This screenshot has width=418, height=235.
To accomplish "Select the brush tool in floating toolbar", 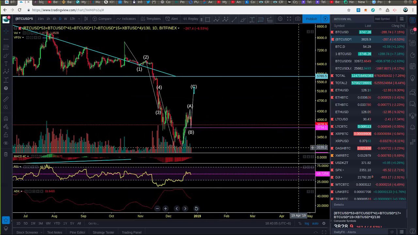I will (x=243, y=20).
